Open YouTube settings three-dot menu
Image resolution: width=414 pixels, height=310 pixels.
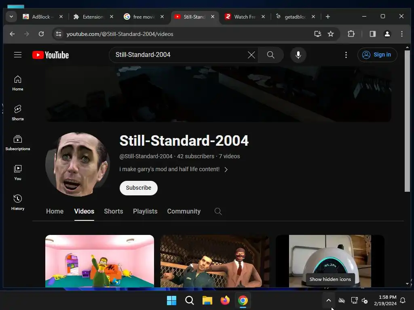(x=346, y=55)
